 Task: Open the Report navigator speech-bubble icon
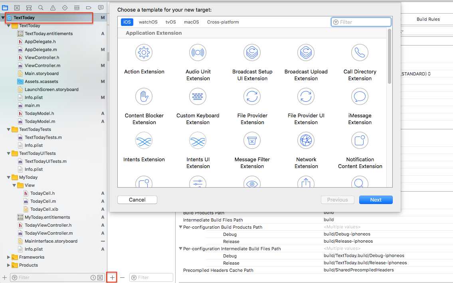point(101,8)
